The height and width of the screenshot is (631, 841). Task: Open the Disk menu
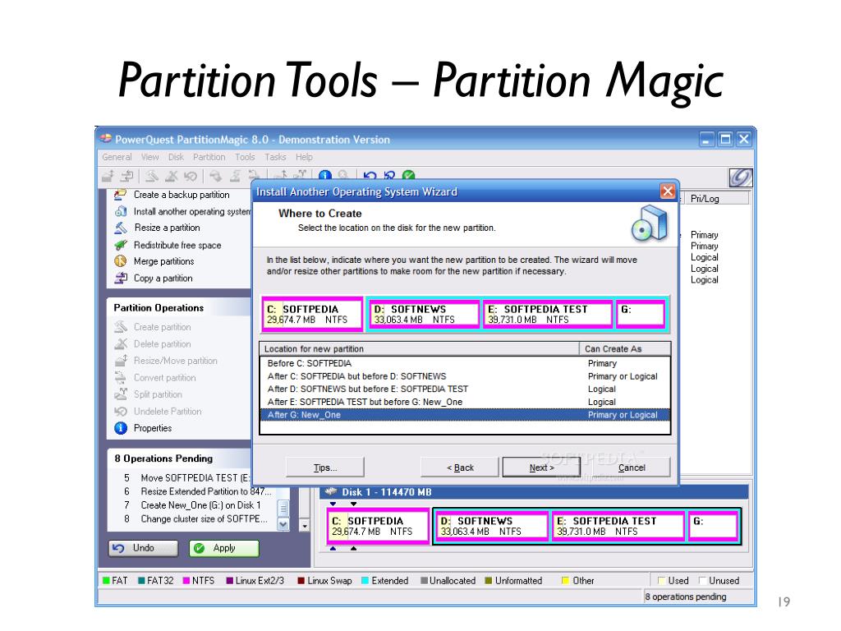176,157
